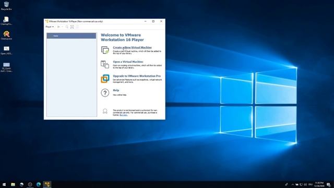Click Create a New Virtual Machine link
This screenshot has height=188, width=334.
click(x=132, y=48)
